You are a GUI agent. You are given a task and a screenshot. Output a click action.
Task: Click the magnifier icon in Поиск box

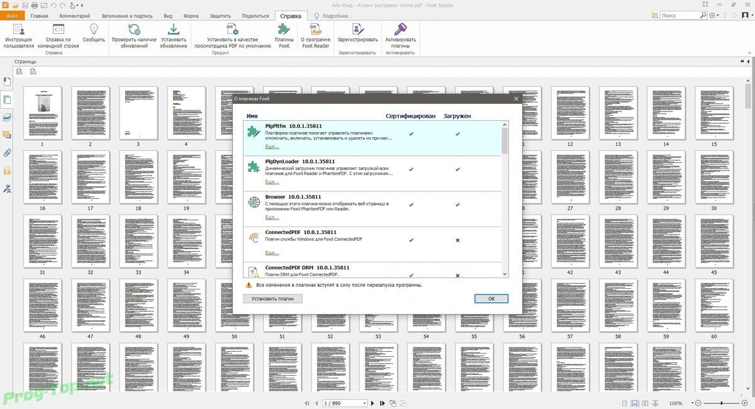[702, 15]
